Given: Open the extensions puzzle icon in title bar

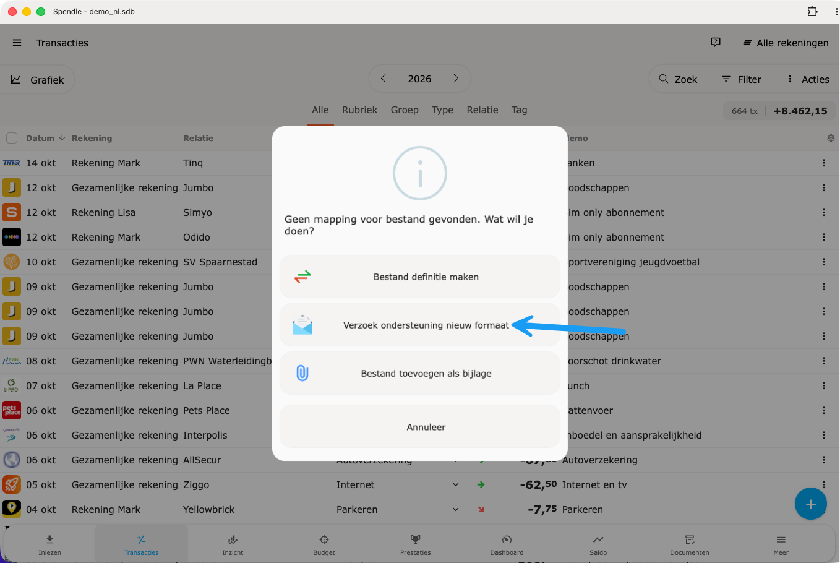Looking at the screenshot, I should 812,11.
